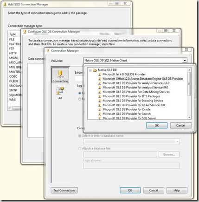Choose OLE DB Provider for Indexing Service
Image resolution: width=199 pixels, height=202 pixels.
point(133,101)
